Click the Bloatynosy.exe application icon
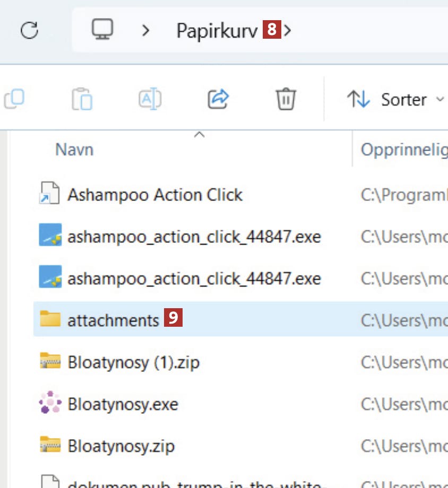The image size is (448, 488). pos(50,402)
